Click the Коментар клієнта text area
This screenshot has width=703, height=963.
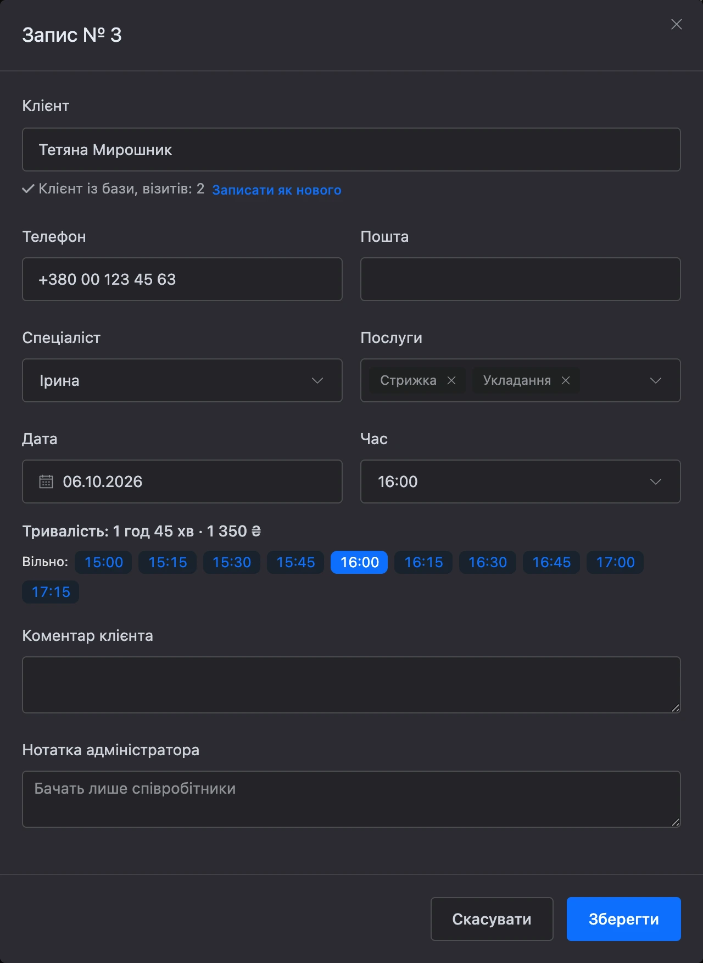tap(351, 685)
